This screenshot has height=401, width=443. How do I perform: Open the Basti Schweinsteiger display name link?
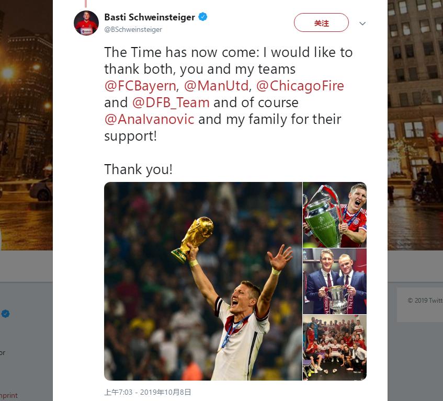[150, 17]
